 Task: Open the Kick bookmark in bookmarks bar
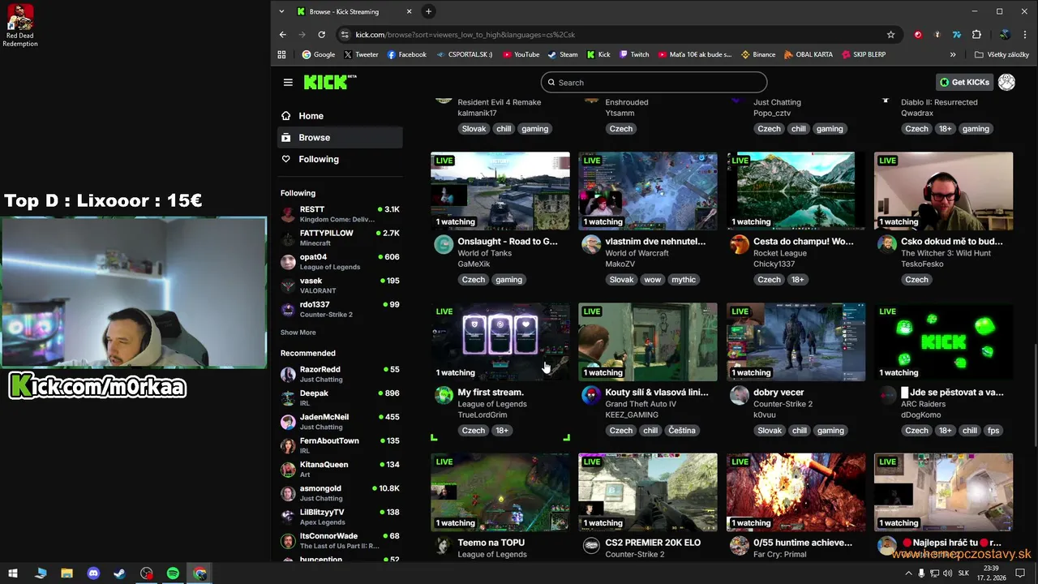(598, 54)
